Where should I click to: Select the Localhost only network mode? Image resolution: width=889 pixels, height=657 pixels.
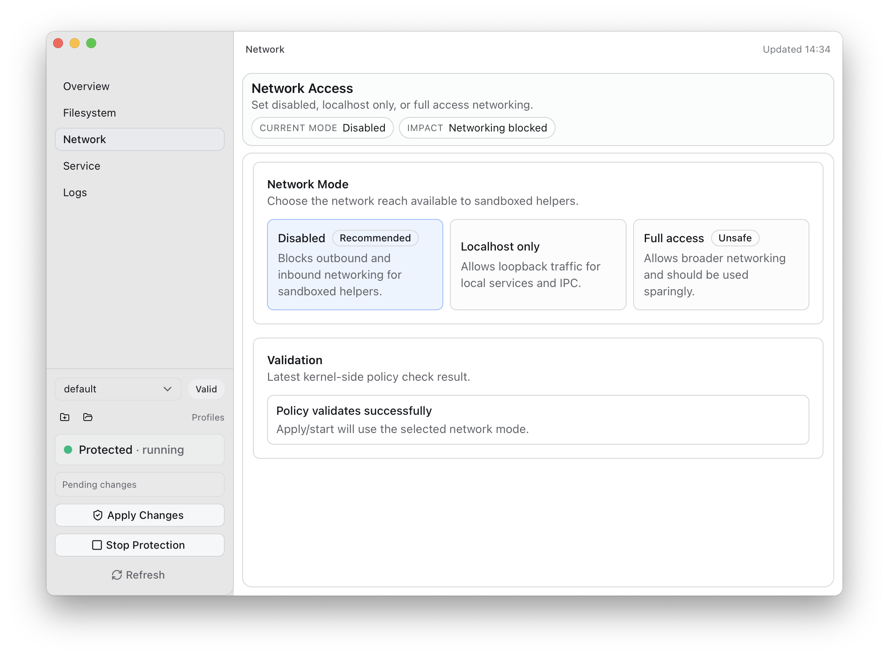tap(538, 265)
